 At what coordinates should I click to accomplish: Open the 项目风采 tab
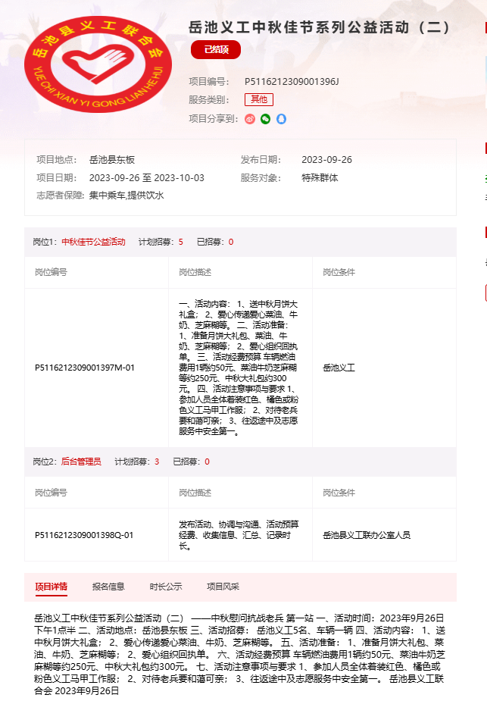click(223, 586)
